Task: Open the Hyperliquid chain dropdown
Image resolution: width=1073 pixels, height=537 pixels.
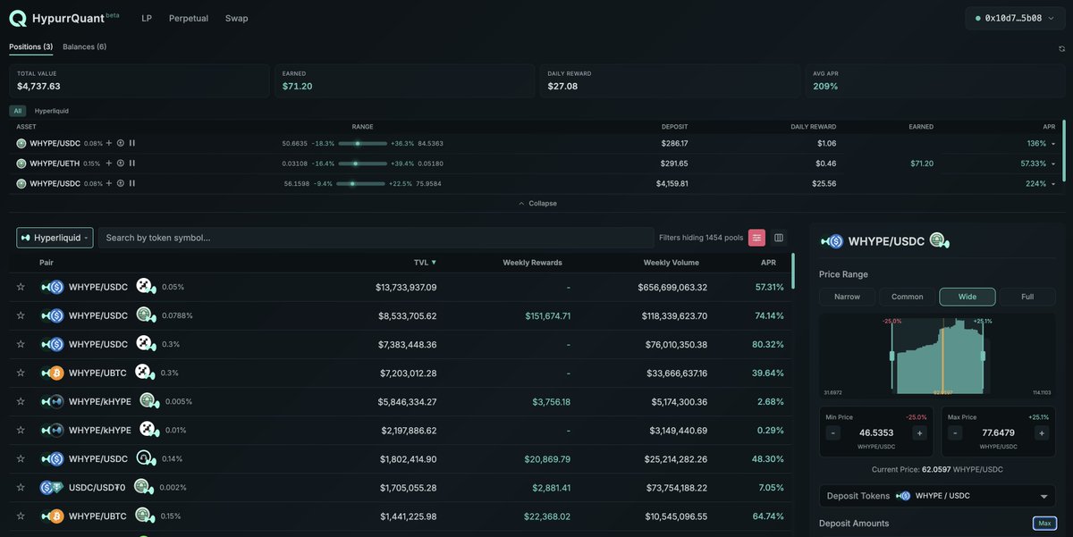Action: tap(55, 238)
